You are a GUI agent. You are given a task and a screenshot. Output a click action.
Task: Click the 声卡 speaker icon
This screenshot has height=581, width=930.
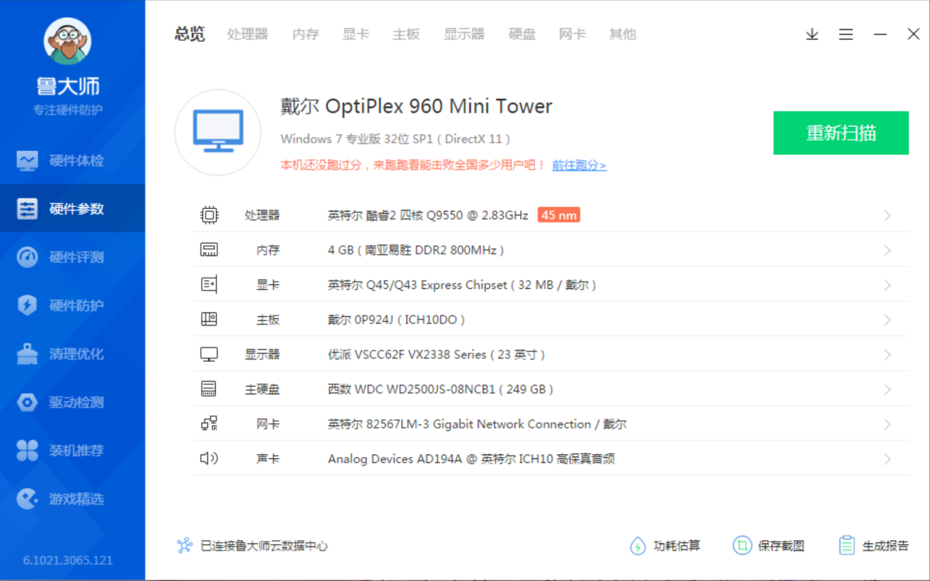click(x=209, y=458)
